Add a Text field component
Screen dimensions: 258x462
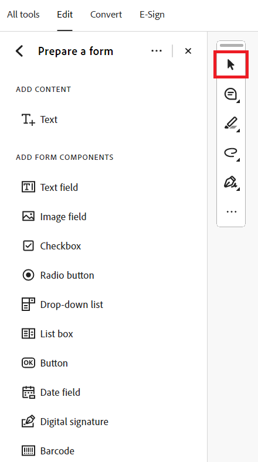(50, 187)
